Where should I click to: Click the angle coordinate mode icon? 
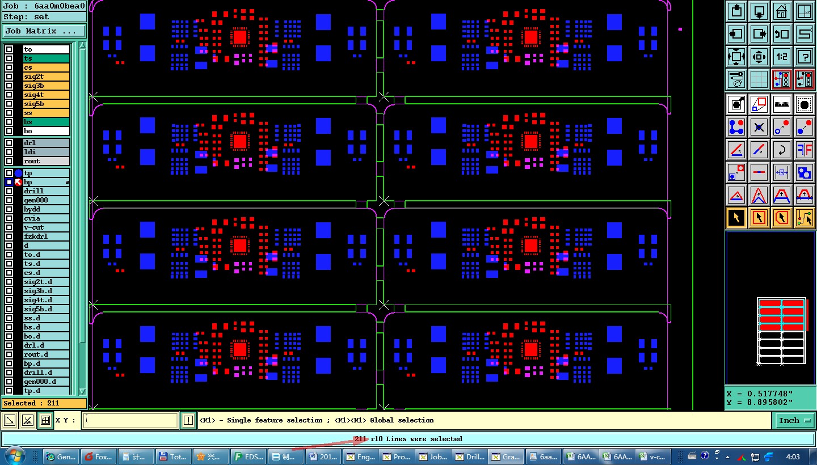(x=27, y=420)
